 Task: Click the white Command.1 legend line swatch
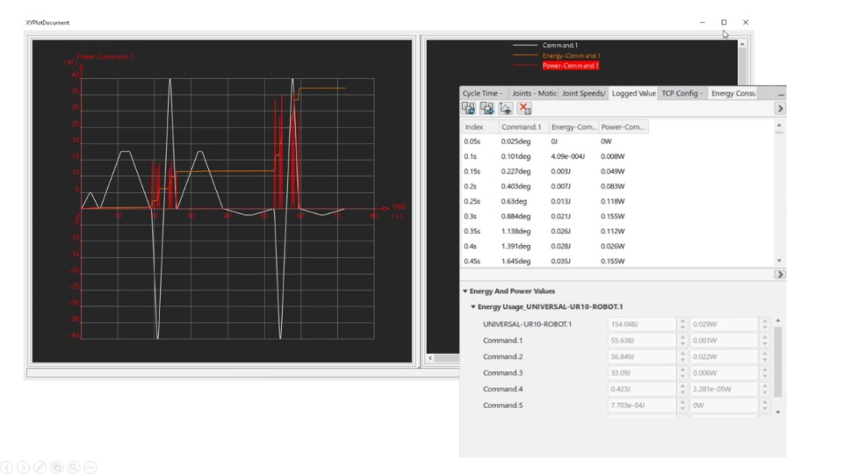(525, 45)
